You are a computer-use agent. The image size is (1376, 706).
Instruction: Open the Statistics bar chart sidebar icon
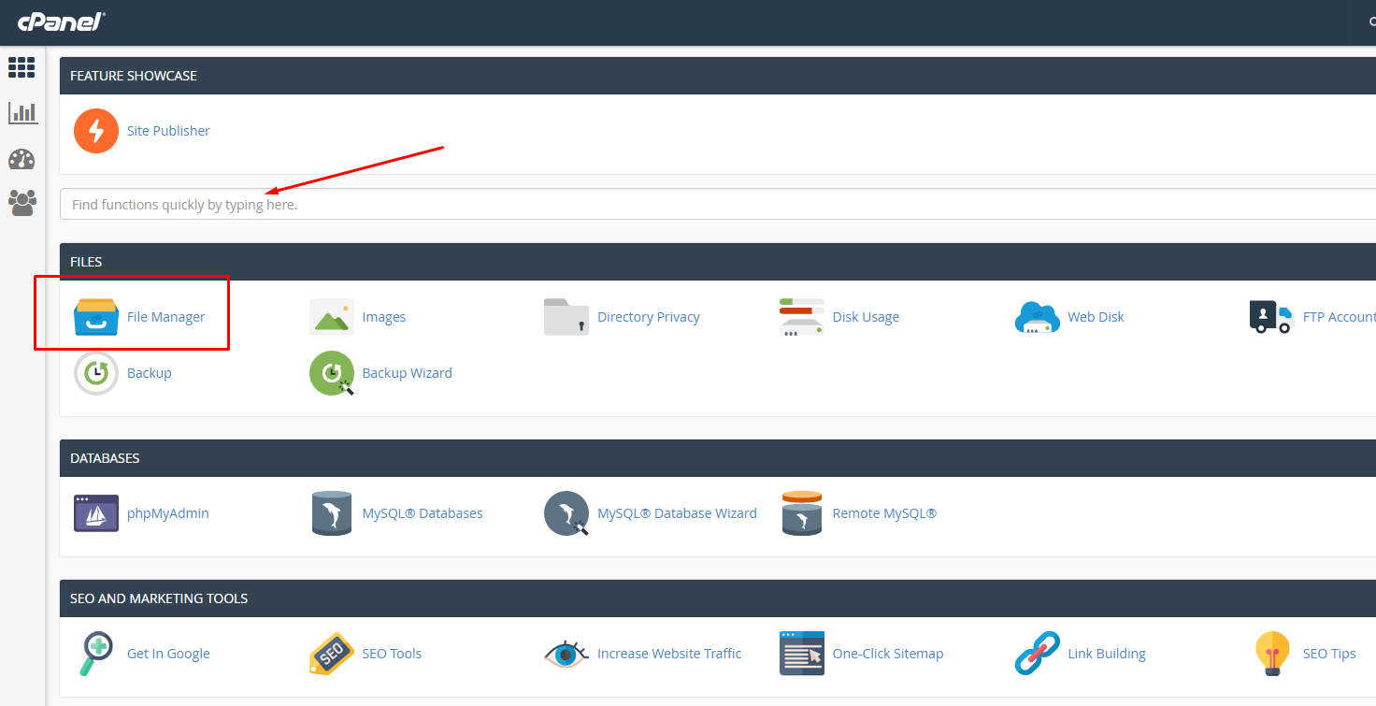point(22,113)
